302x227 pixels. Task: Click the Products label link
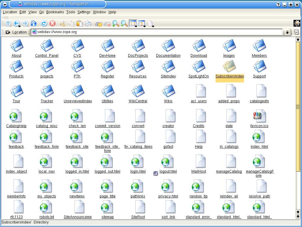pyautogui.click(x=17, y=76)
